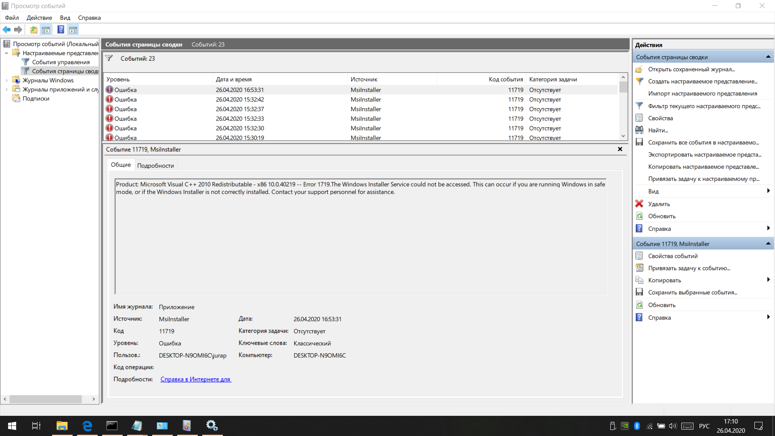Viewport: 775px width, 436px height.
Task: Click the volume icon in system tray
Action: point(672,426)
